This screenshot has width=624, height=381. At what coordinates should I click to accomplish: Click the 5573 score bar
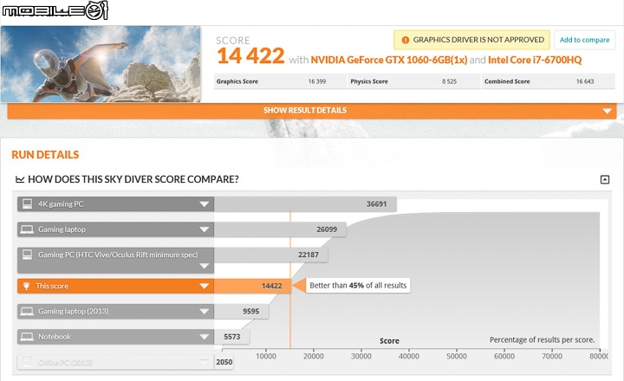coord(232,337)
